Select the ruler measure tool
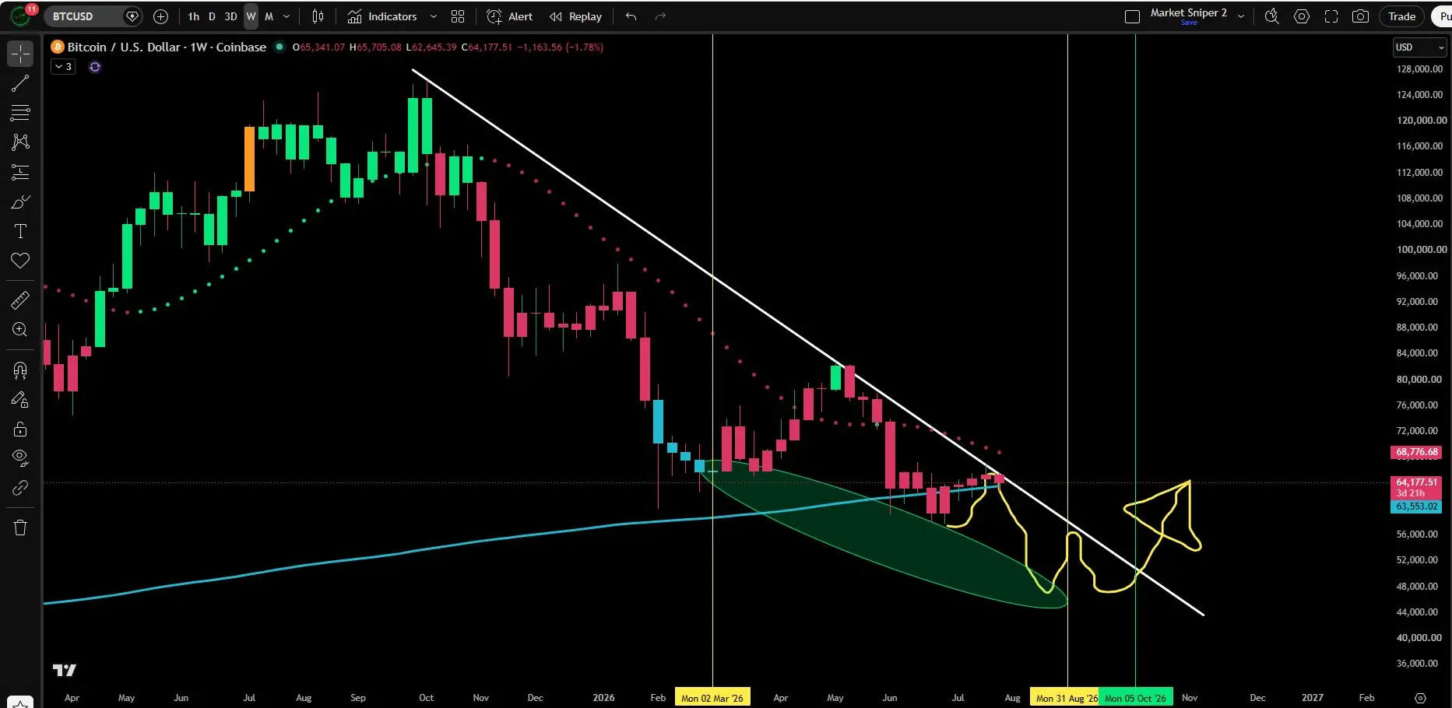Screen dimensions: 1452x708 pyautogui.click(x=20, y=300)
